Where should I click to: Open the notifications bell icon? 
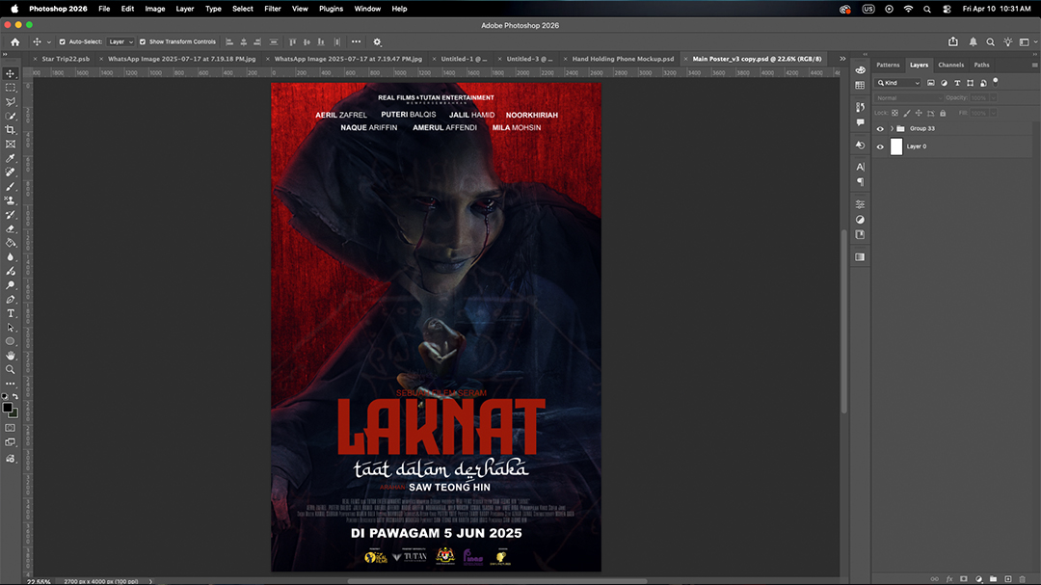973,41
